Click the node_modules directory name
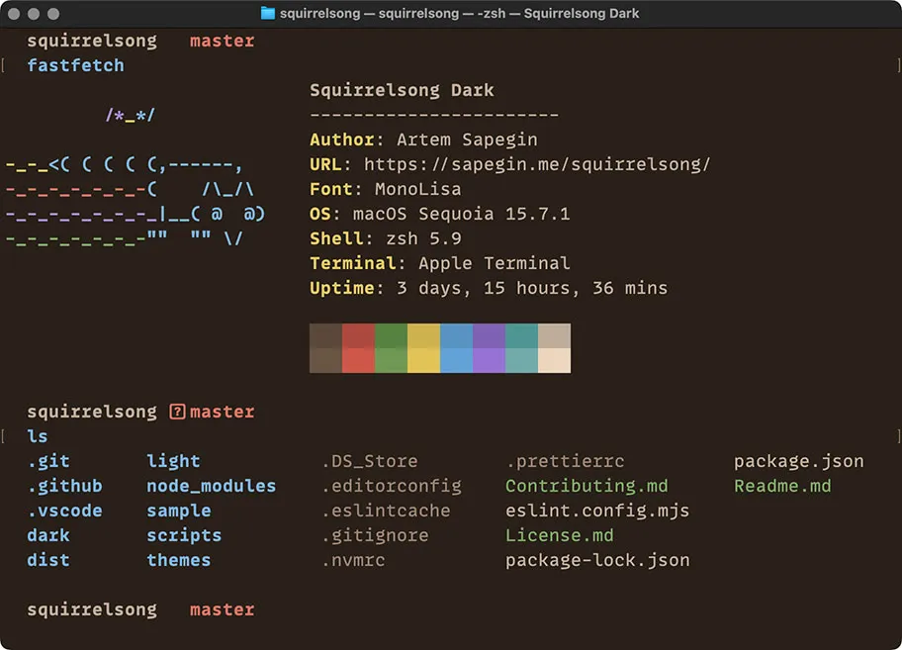Image resolution: width=902 pixels, height=650 pixels. coord(211,486)
